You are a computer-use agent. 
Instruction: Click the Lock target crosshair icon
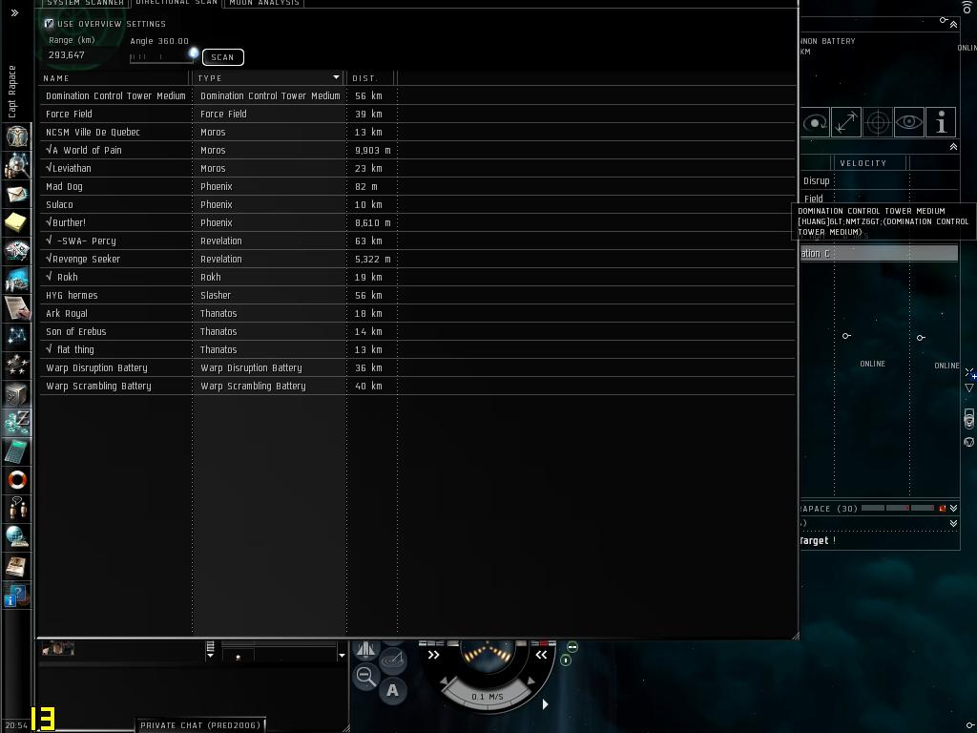(x=878, y=123)
